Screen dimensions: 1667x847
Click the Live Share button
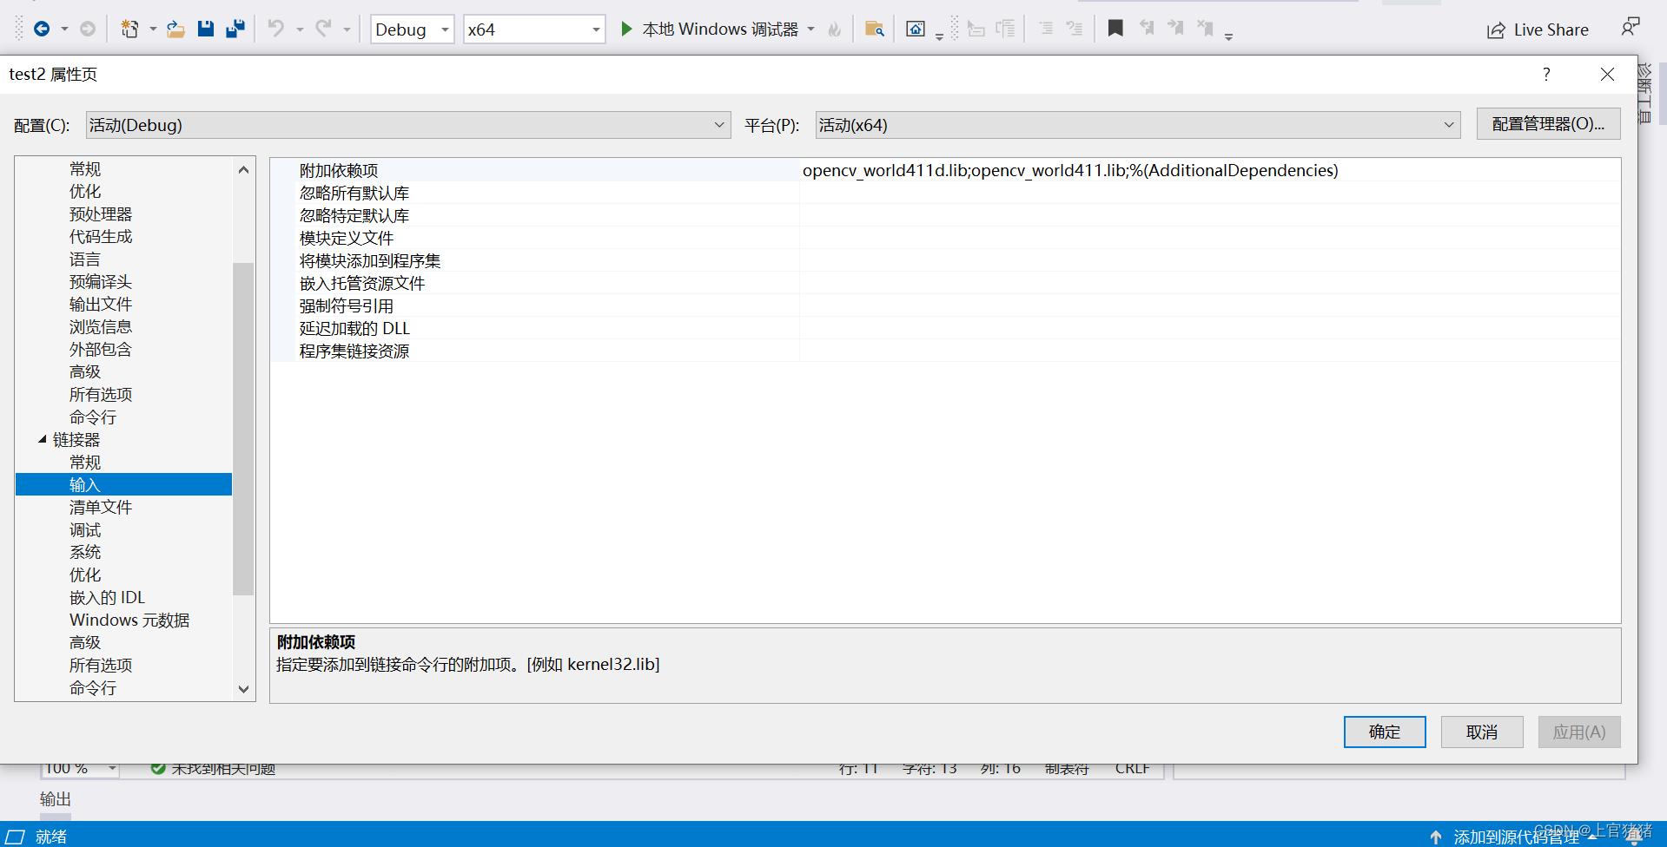(x=1538, y=30)
